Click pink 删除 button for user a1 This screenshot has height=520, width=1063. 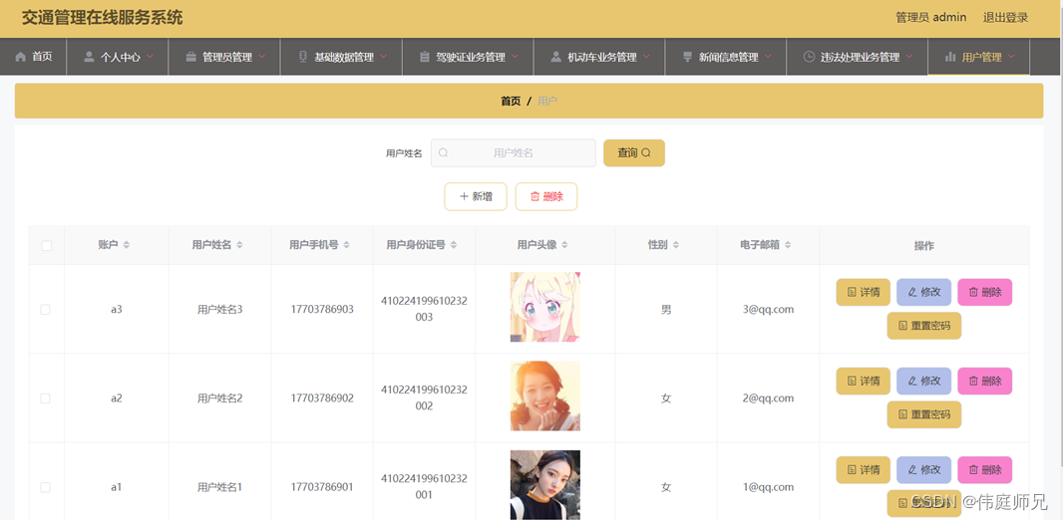pos(985,470)
